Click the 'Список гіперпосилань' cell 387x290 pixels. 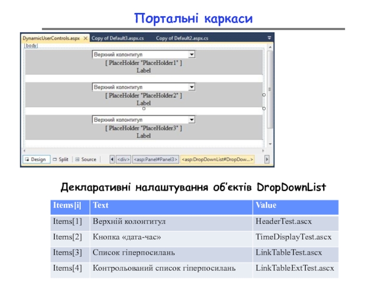171,254
